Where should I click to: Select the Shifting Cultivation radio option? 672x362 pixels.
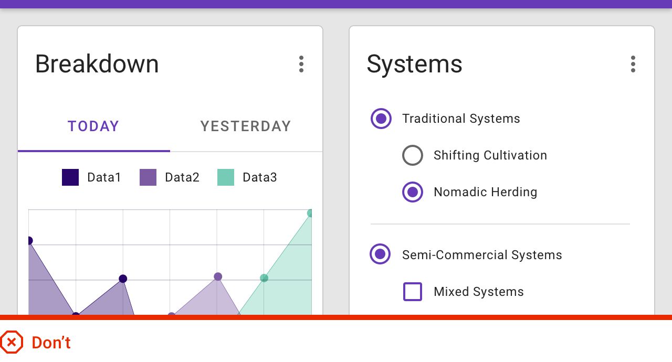coord(413,155)
